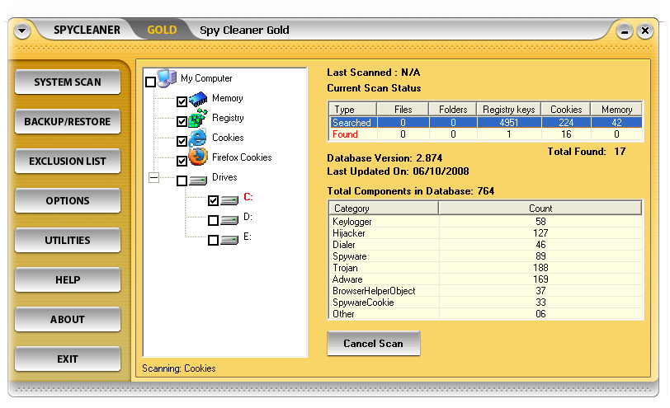
Task: Click the Total Found: 17 label
Action: [x=587, y=152]
